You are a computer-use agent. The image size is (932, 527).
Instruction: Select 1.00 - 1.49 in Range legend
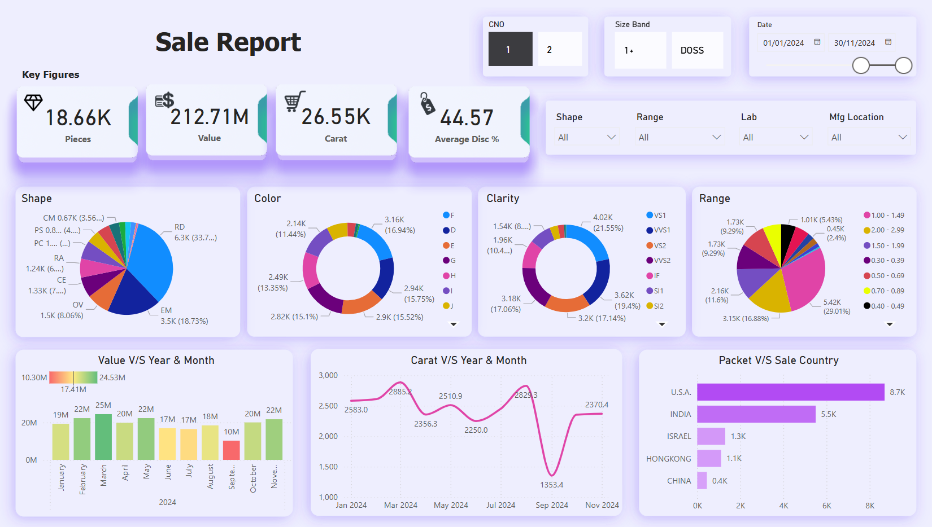pos(884,216)
